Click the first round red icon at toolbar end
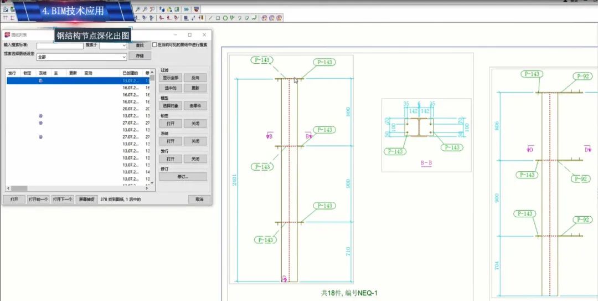Viewport: 598px width, 301px height. 265,18
